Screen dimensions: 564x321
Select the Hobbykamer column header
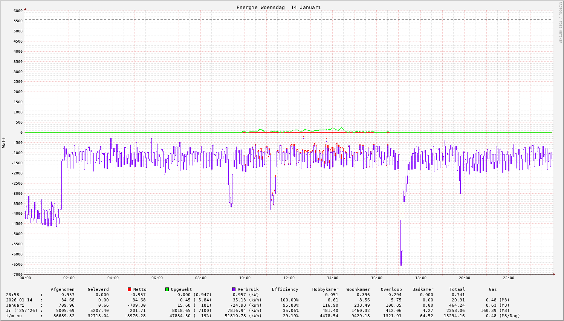pos(325,289)
